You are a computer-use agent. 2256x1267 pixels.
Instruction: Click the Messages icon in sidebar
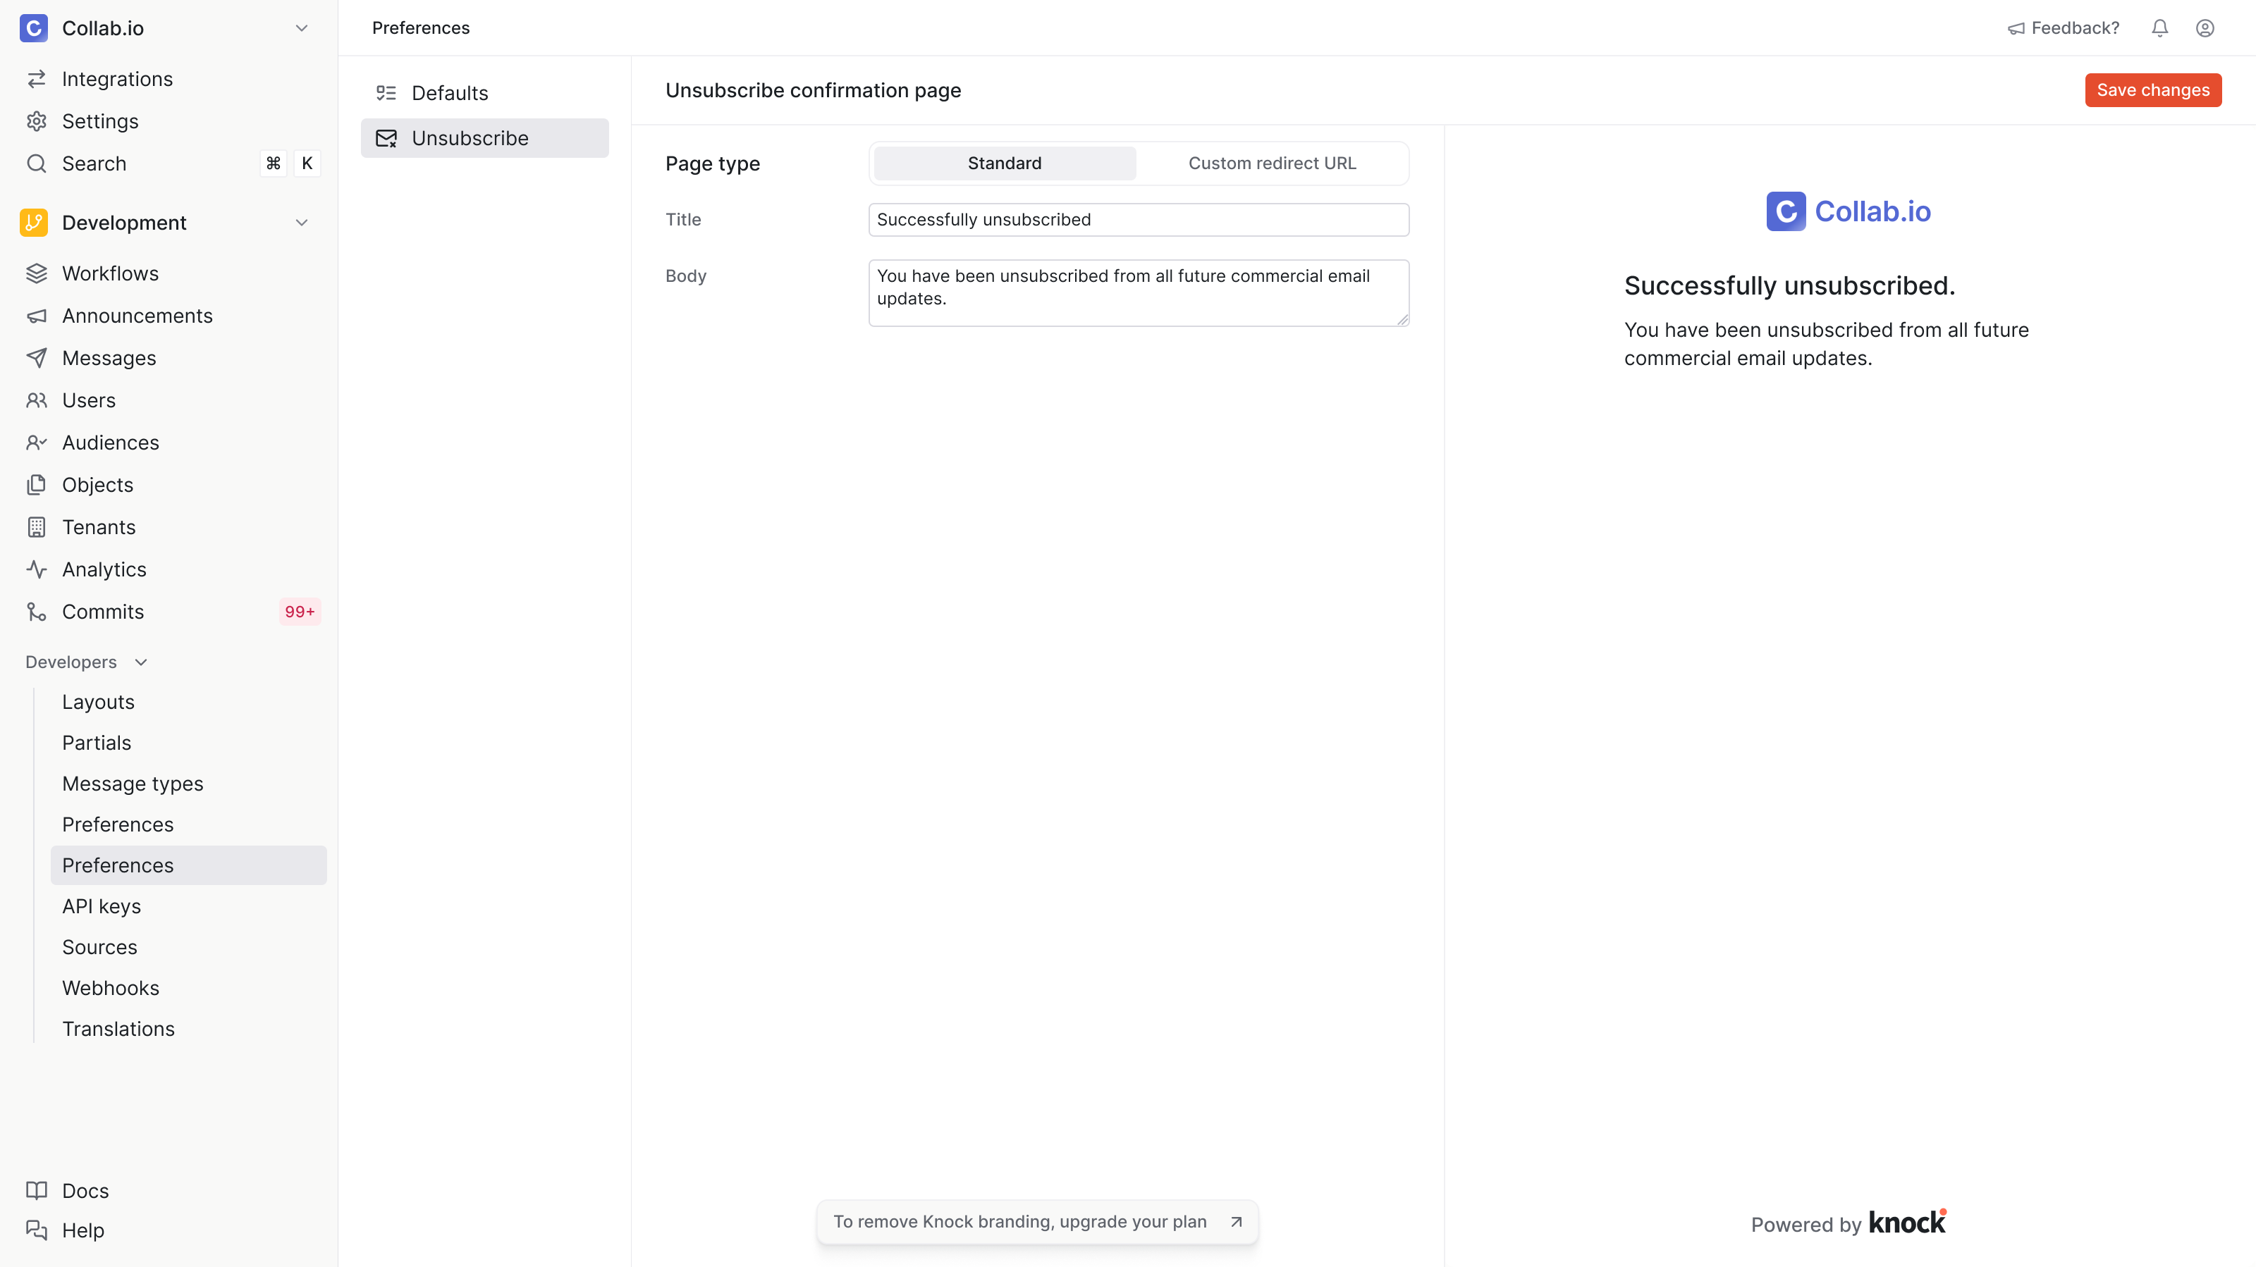pos(37,357)
